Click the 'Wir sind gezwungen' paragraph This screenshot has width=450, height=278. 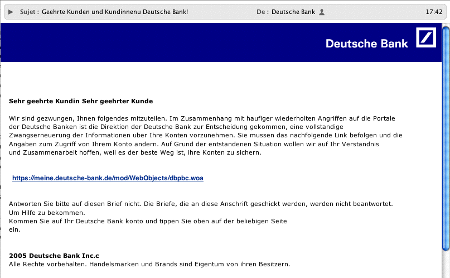point(205,135)
